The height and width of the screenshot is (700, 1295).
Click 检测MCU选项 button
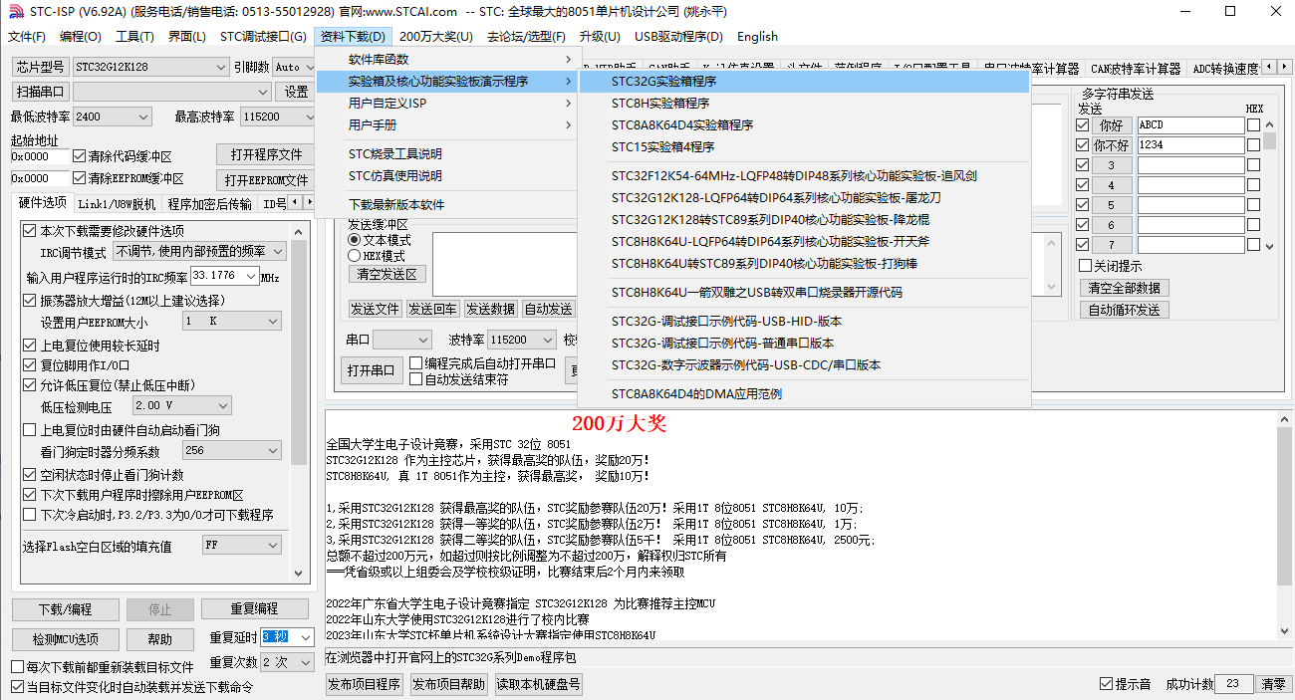pos(66,639)
